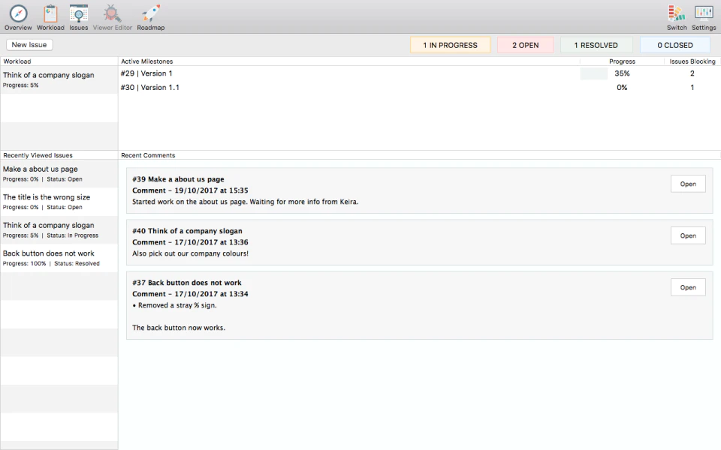The image size is (721, 450).
Task: Click the Workload column header
Action: pos(17,61)
